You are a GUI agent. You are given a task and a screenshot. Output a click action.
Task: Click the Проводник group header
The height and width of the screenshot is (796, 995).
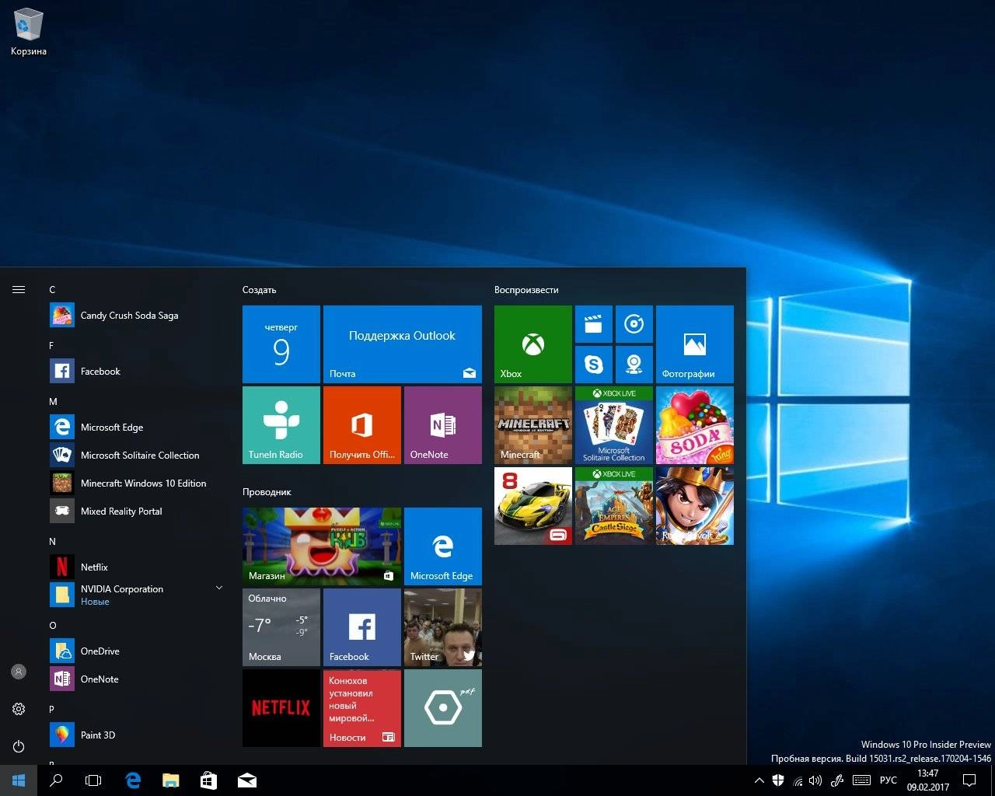267,492
